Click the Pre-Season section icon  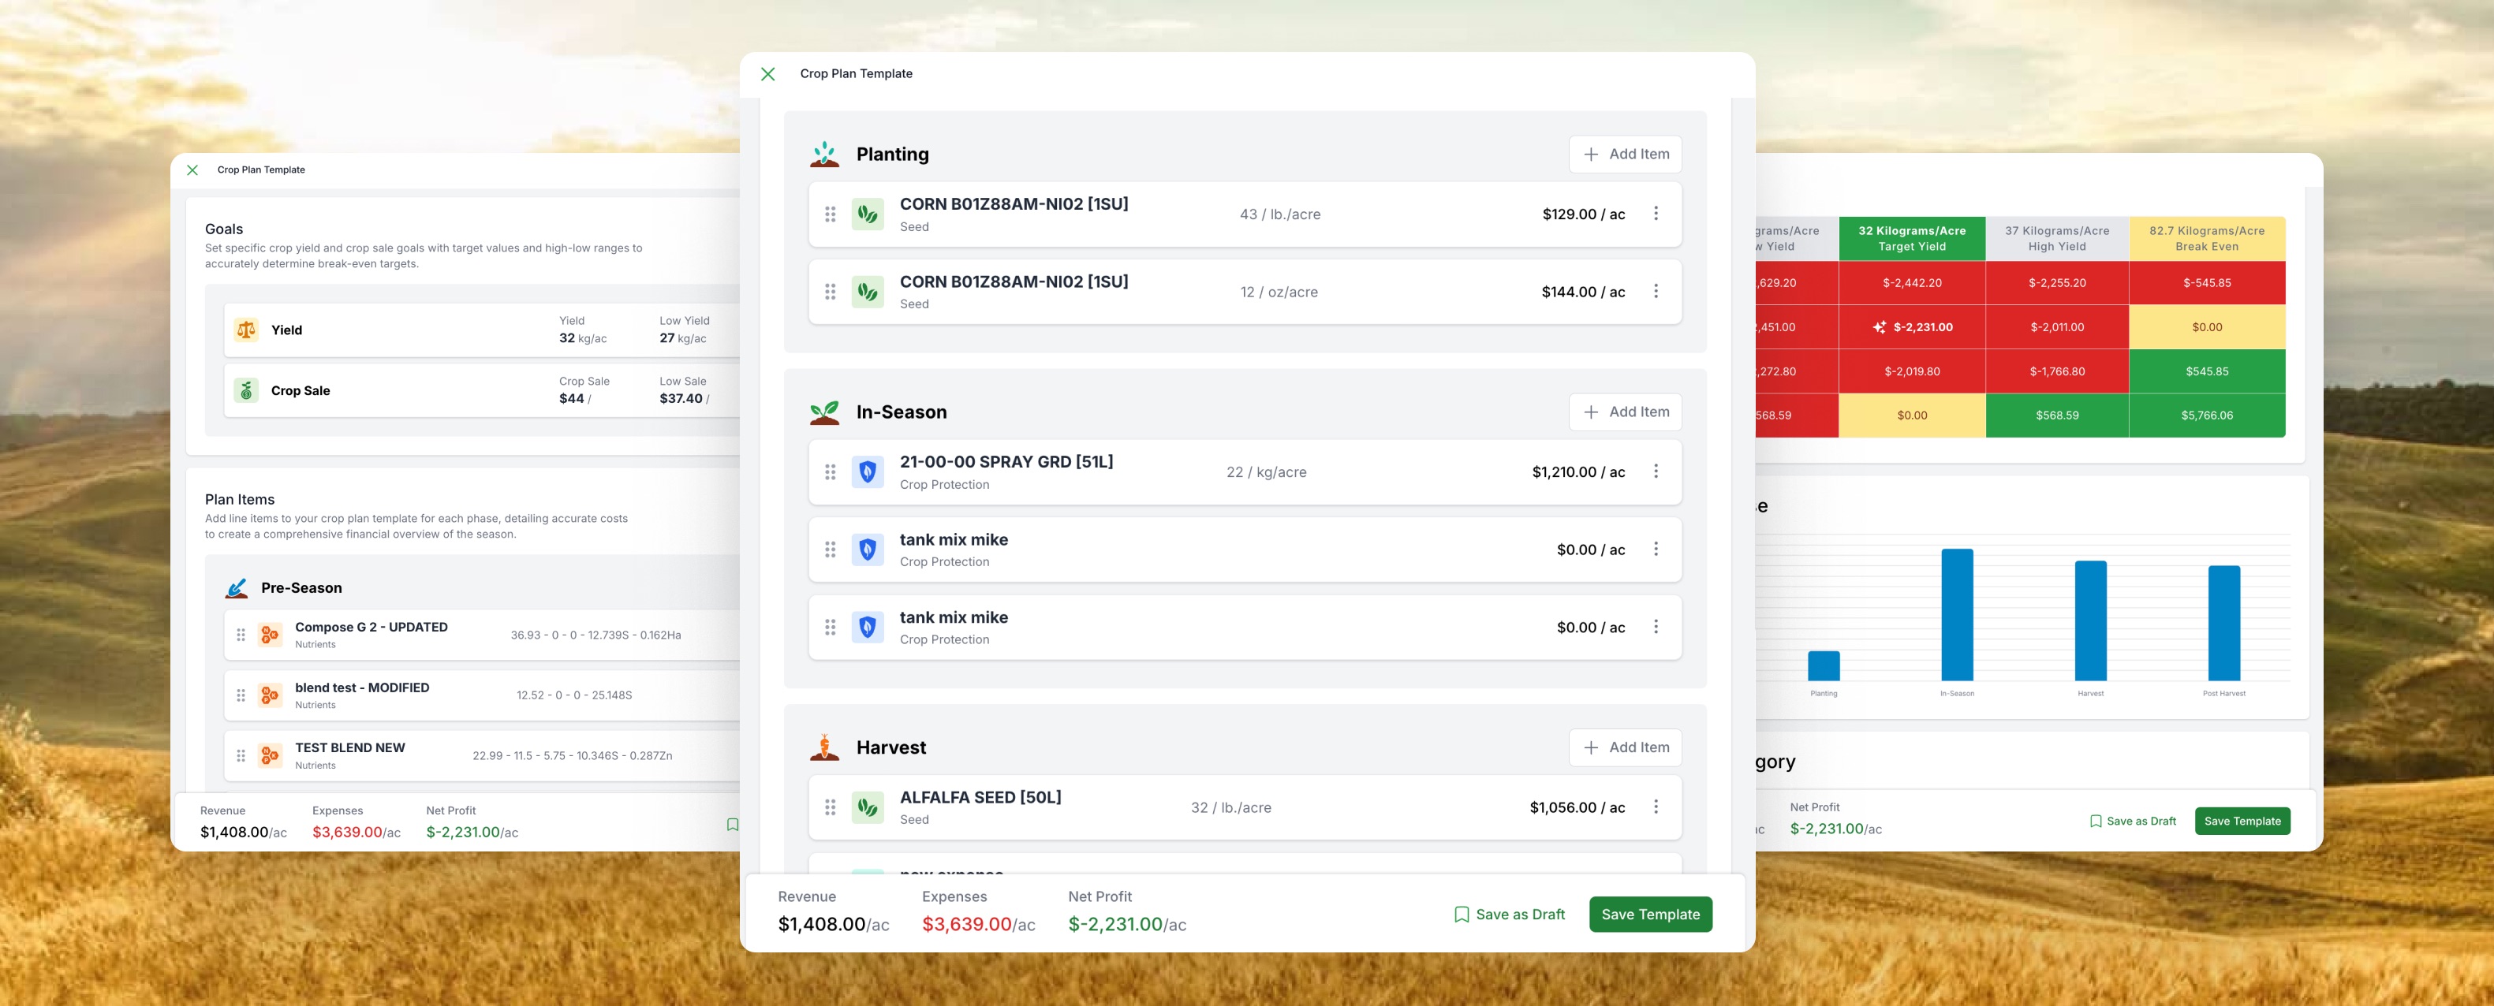(x=237, y=588)
